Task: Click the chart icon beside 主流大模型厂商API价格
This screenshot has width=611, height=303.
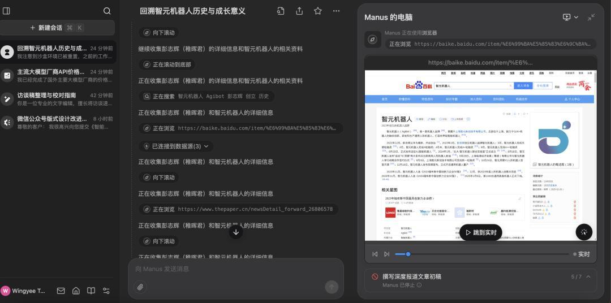Action: pyautogui.click(x=7, y=76)
